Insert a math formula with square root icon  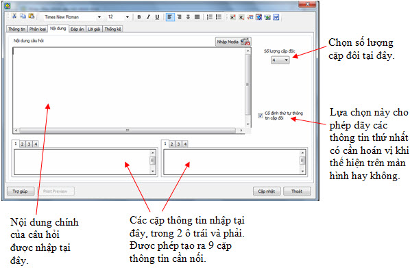click(x=250, y=17)
